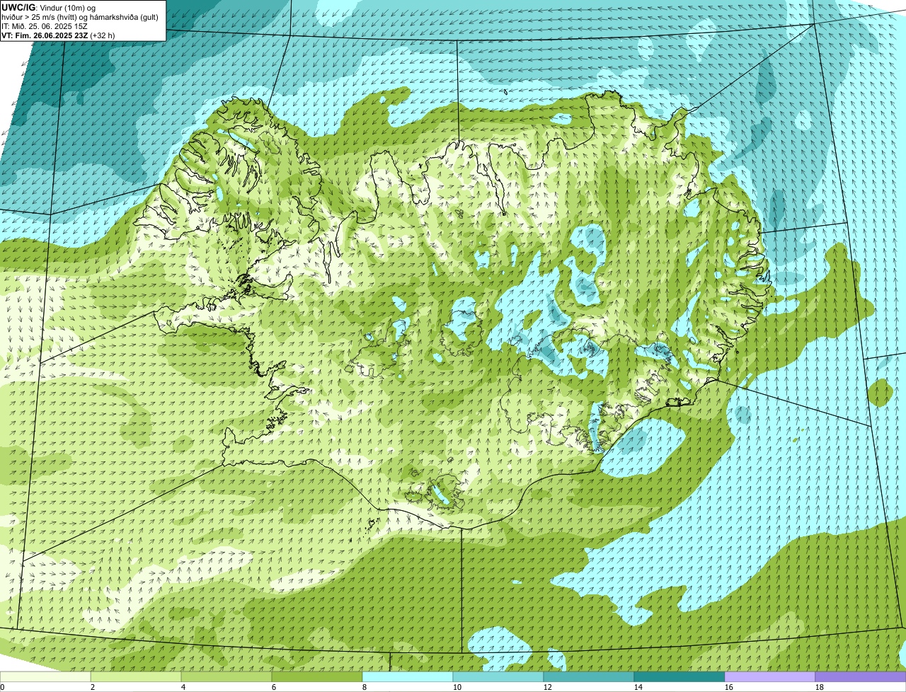The width and height of the screenshot is (906, 692).
Task: Click the '14' tick label on the color scale
Action: click(x=638, y=687)
